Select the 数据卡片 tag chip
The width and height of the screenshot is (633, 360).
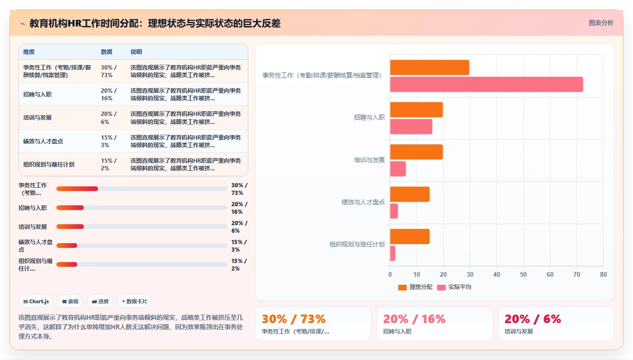[135, 301]
